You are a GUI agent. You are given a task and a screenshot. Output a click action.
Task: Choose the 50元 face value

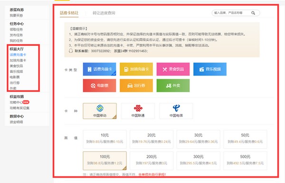(245, 139)
